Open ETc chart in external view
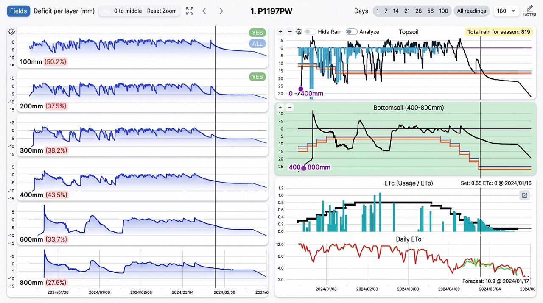This screenshot has width=543, height=303. click(x=524, y=195)
